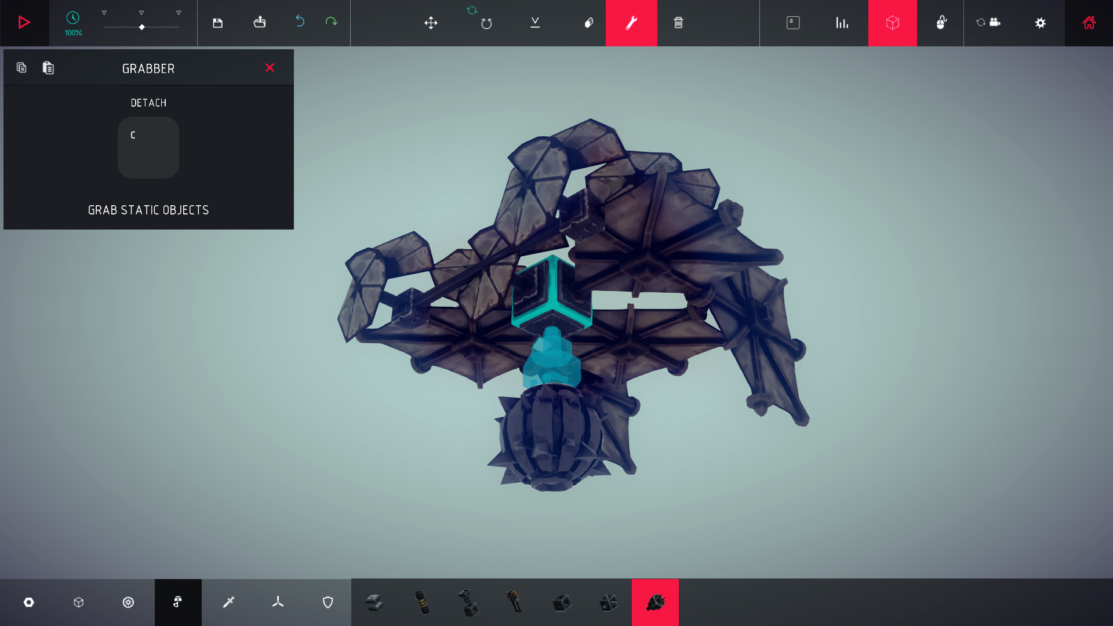Switch to the weapons sword category tab
Screen dimensions: 1113x626
(228, 602)
